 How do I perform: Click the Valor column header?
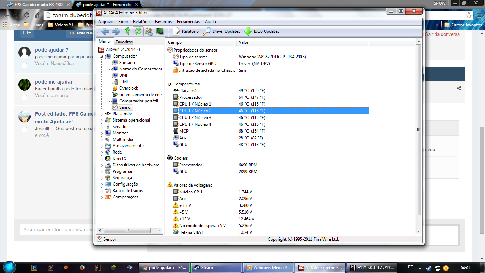tap(303, 42)
